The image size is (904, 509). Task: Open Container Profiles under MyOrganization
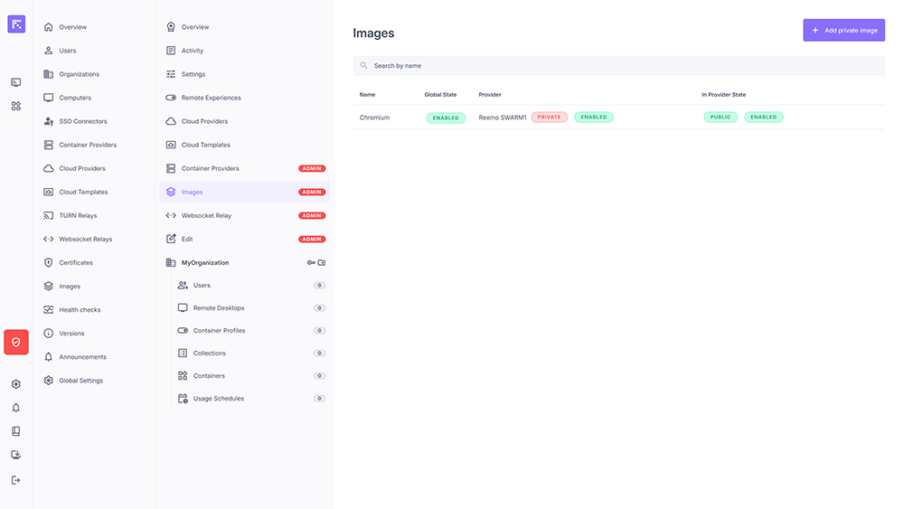(x=219, y=331)
